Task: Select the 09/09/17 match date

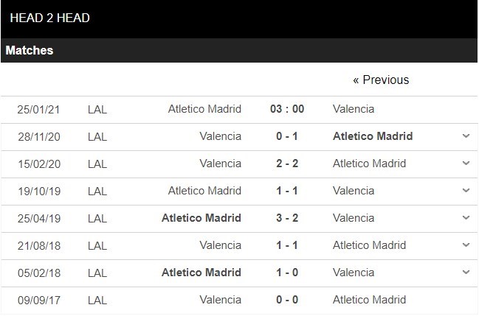Action: 39,300
